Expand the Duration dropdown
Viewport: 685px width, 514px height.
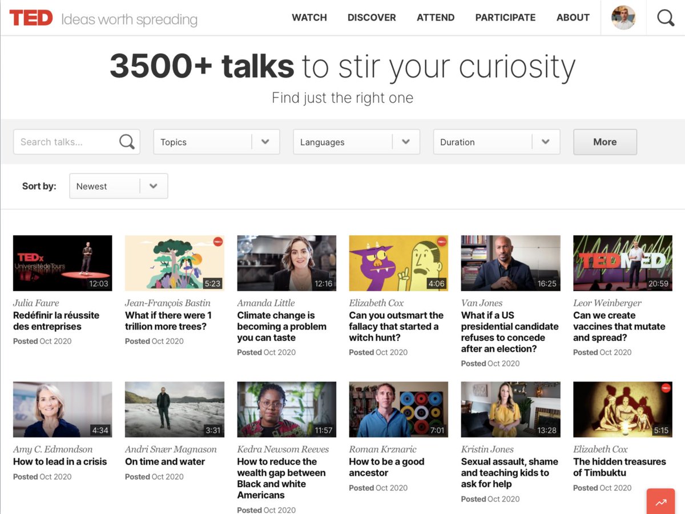coord(497,142)
